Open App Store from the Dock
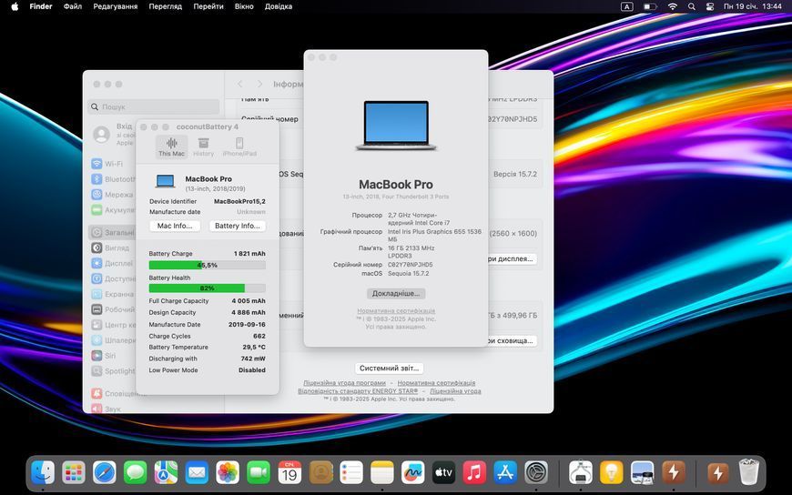Viewport: 792px width, 495px height. pyautogui.click(x=505, y=473)
